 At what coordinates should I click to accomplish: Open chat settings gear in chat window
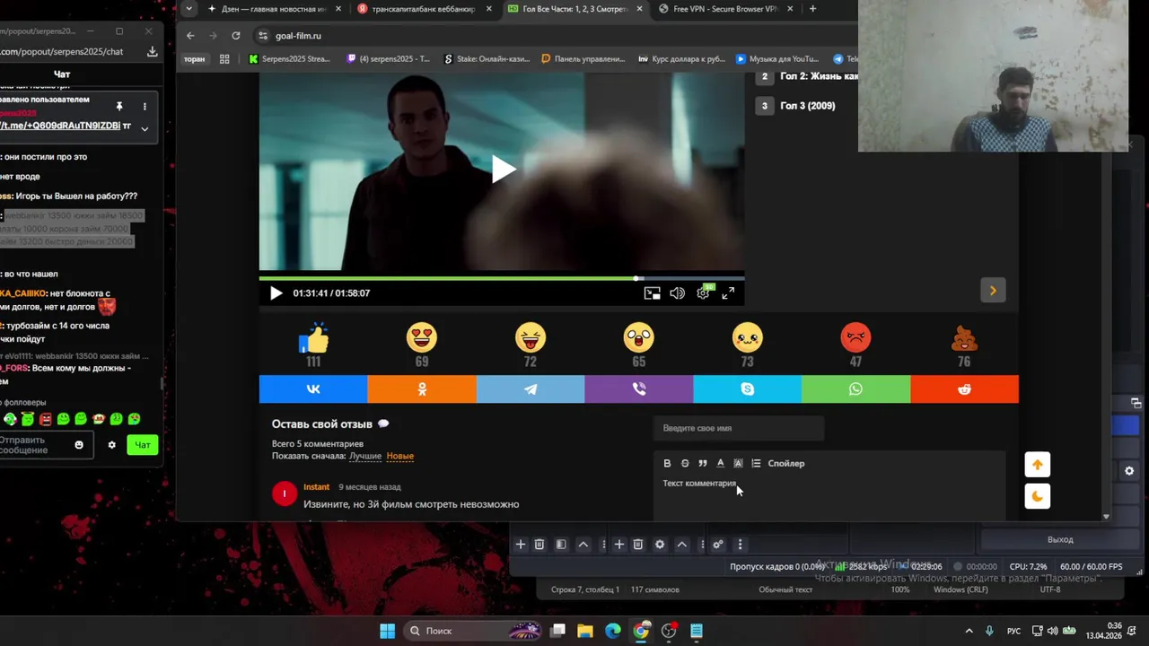click(111, 445)
